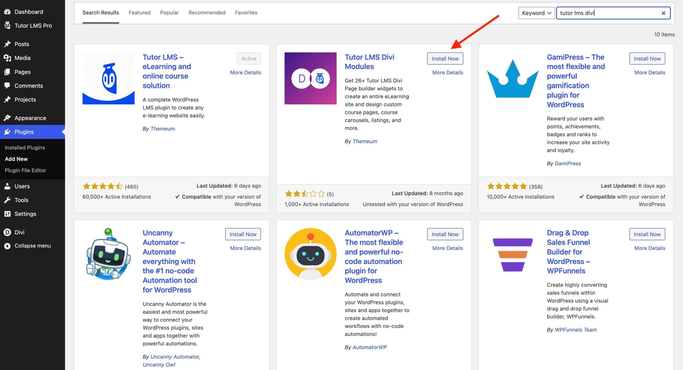This screenshot has height=370, width=683.
Task: Switch to the Featured tab
Action: [140, 13]
